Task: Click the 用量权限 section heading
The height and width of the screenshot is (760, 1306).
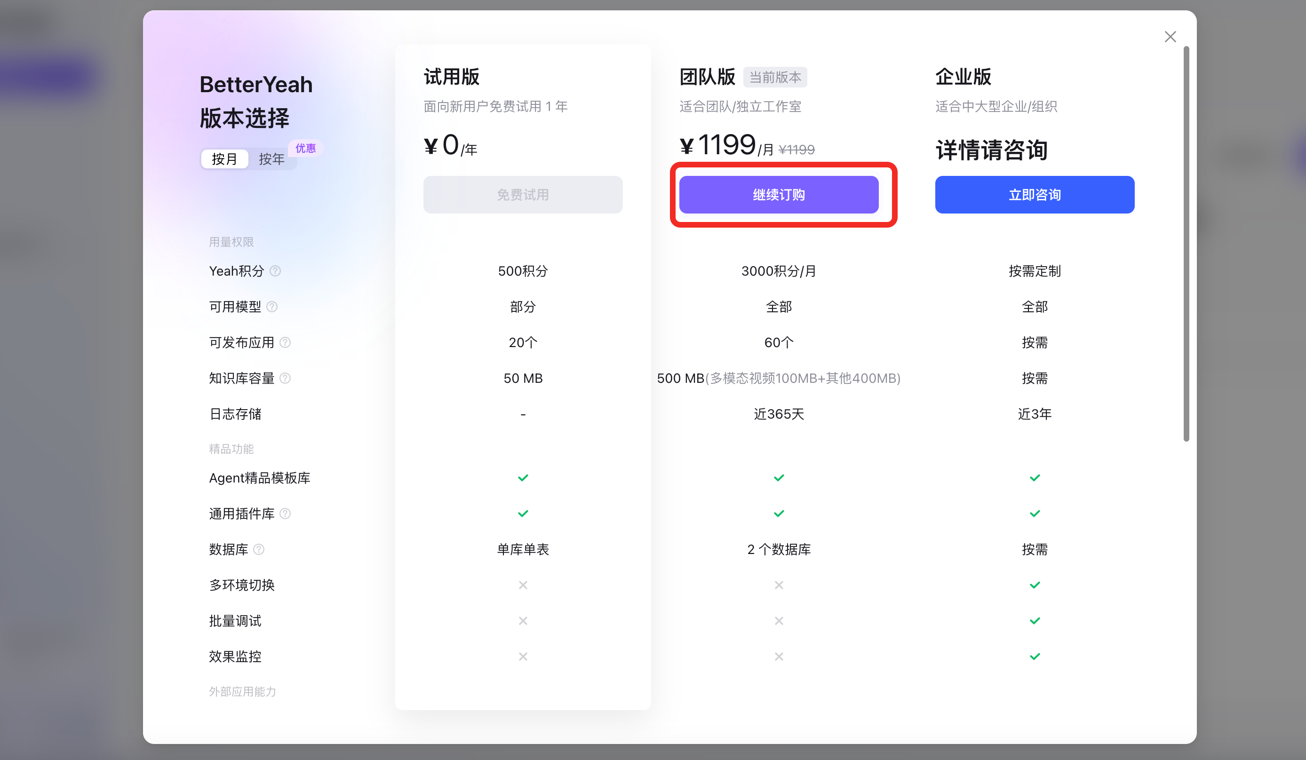Action: pyautogui.click(x=231, y=242)
